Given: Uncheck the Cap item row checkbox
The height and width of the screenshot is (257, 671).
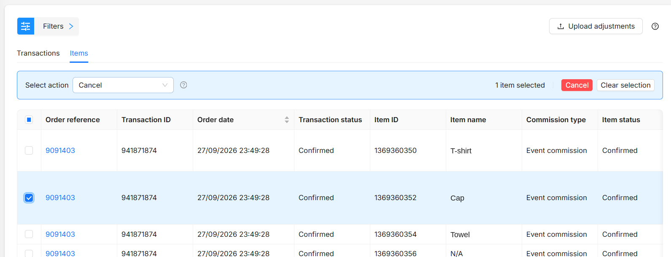Looking at the screenshot, I should click(29, 198).
